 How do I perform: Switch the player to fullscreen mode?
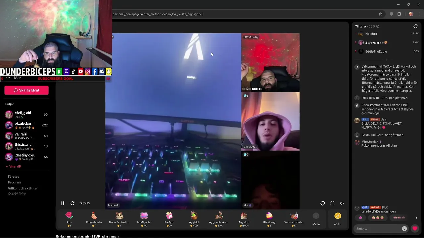pos(332,203)
